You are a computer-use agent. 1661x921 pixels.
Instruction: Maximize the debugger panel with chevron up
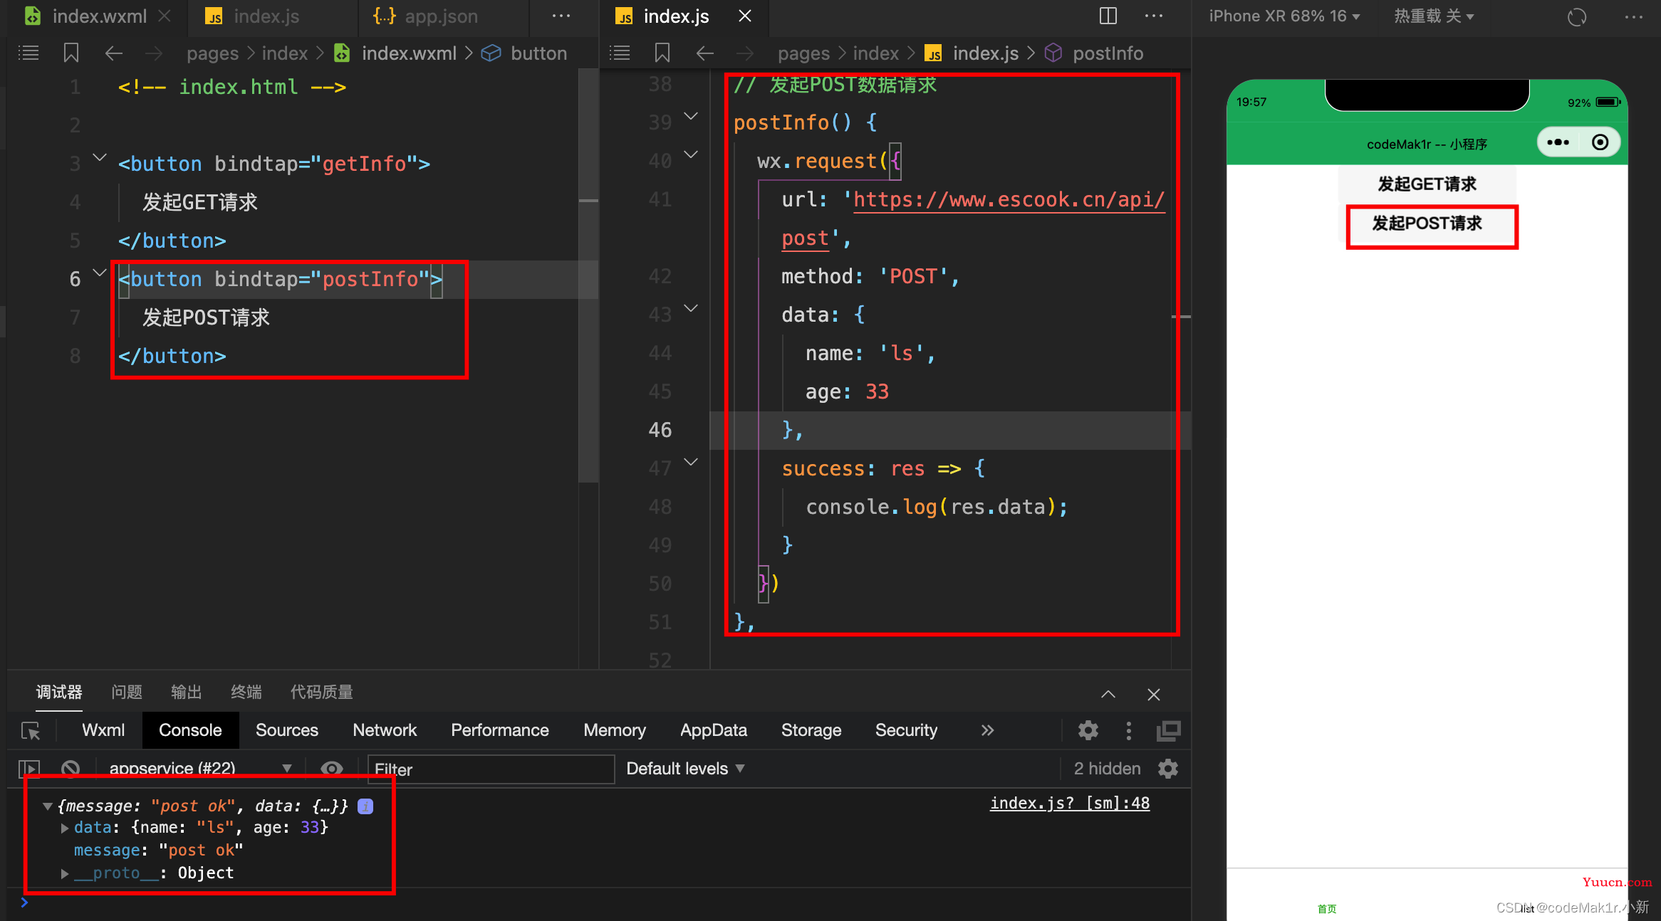pos(1108,694)
